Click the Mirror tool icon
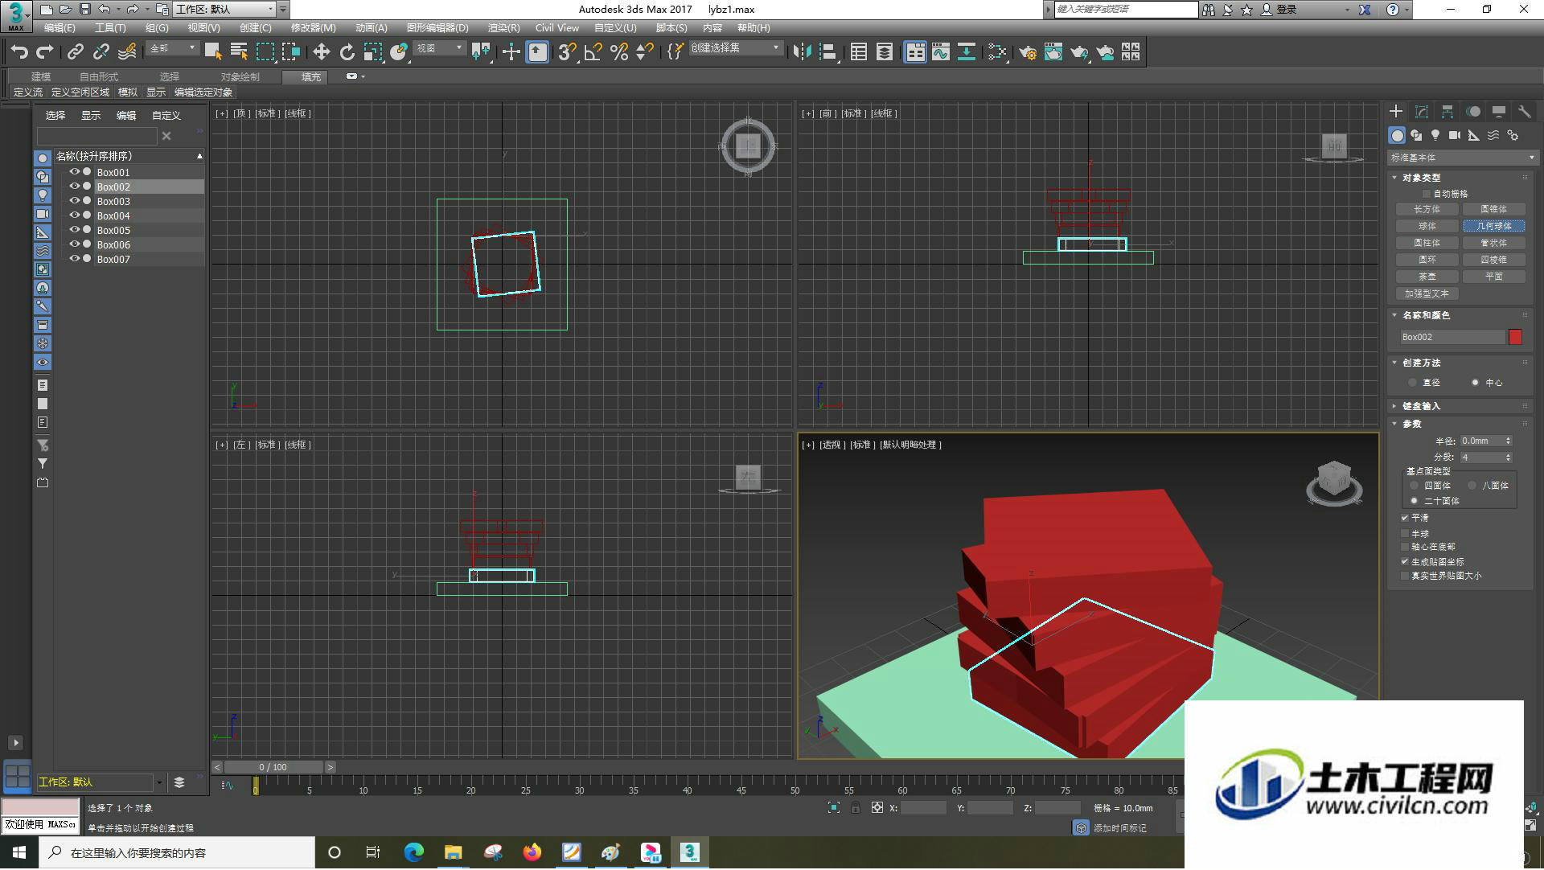 point(802,52)
